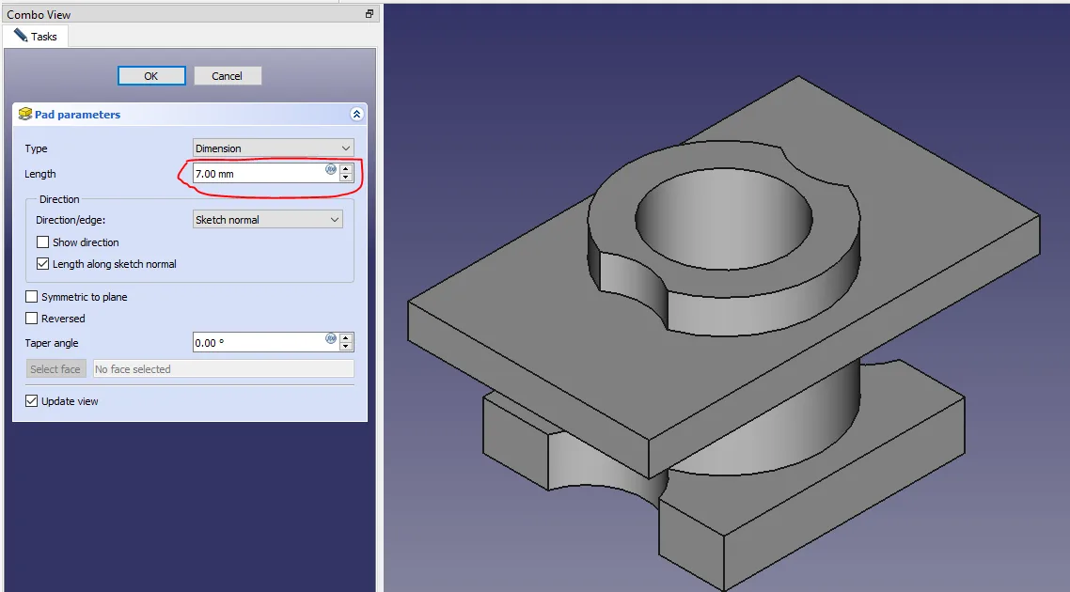Viewport: 1070px width, 592px height.
Task: Edit the Taper angle field
Action: tap(260, 342)
